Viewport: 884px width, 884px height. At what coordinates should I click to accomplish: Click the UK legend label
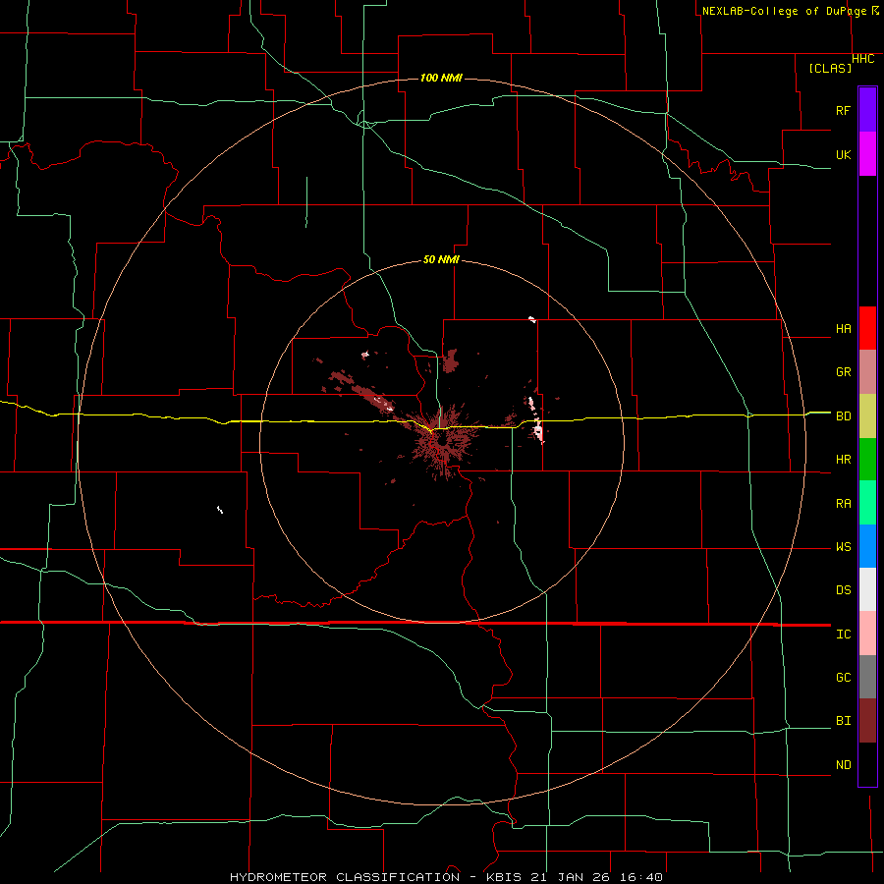843,154
